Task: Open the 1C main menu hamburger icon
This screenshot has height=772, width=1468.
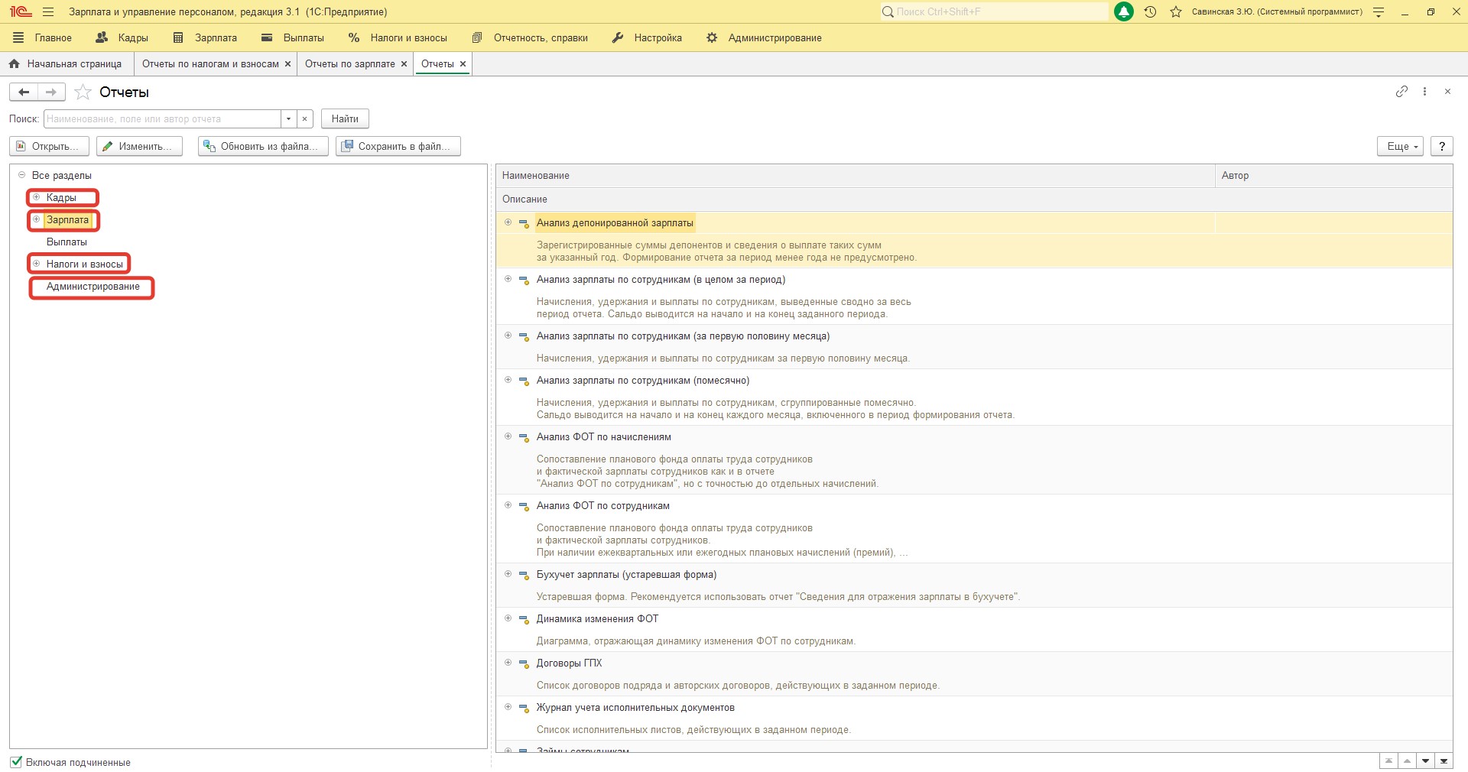Action: [x=48, y=11]
